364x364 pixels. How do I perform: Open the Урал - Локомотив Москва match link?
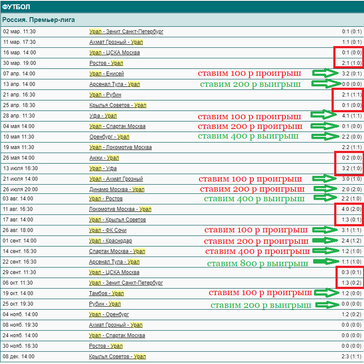[121, 147]
